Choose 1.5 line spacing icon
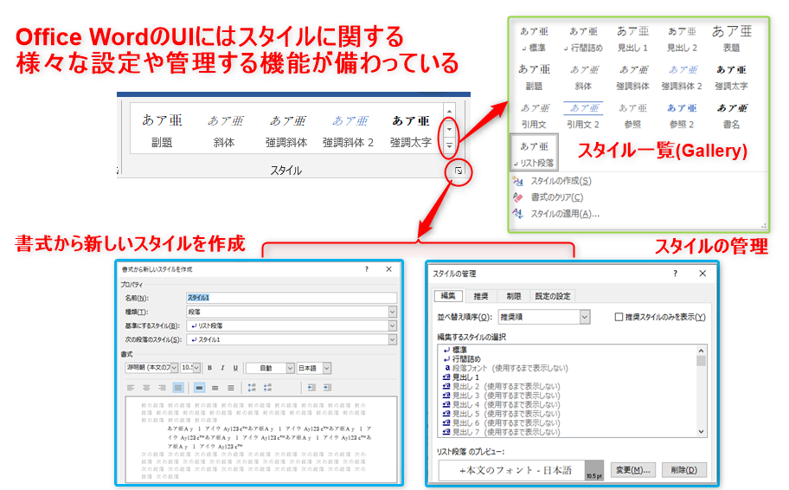The height and width of the screenshot is (490, 789). (x=215, y=387)
